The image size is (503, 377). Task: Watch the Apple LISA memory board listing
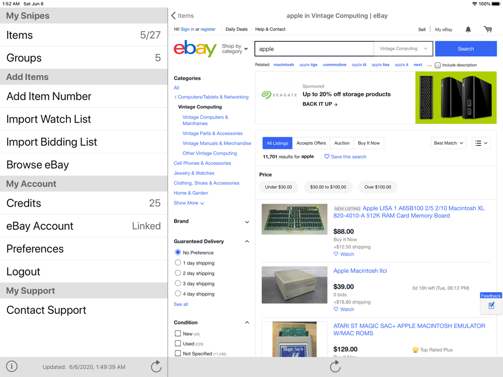344,254
